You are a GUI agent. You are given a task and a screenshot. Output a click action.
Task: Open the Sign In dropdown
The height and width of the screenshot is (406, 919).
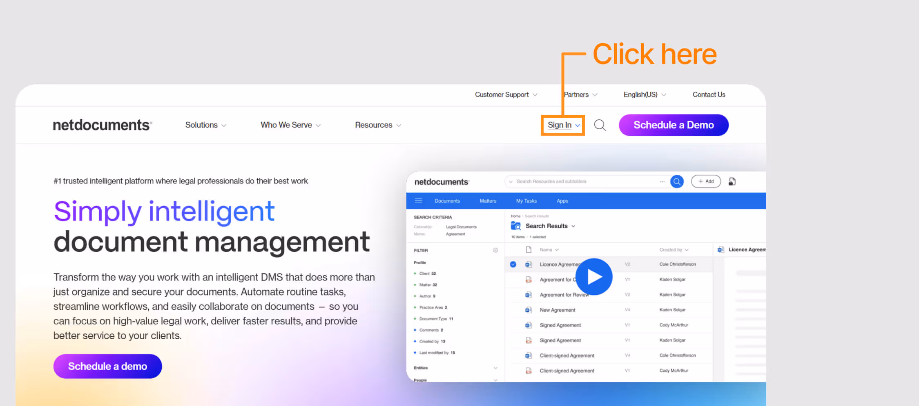564,125
